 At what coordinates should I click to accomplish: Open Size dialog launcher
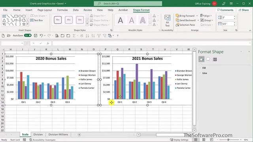236,30
